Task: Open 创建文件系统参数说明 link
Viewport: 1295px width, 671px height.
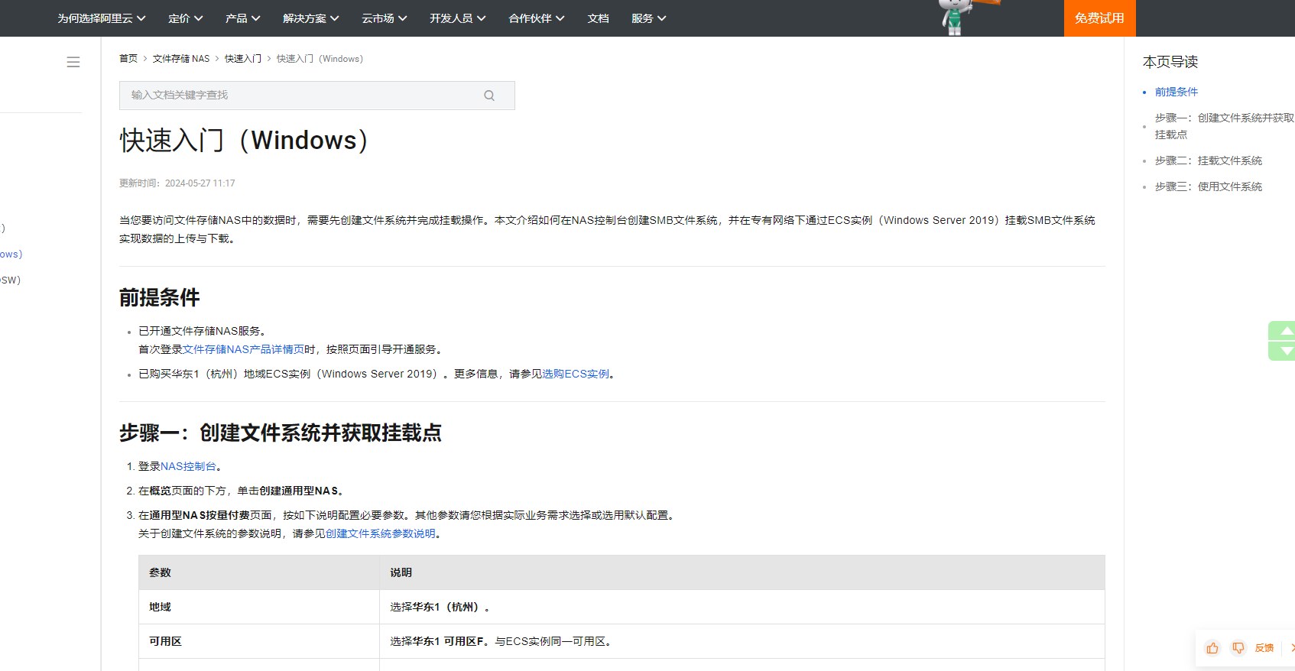Action: coord(381,533)
